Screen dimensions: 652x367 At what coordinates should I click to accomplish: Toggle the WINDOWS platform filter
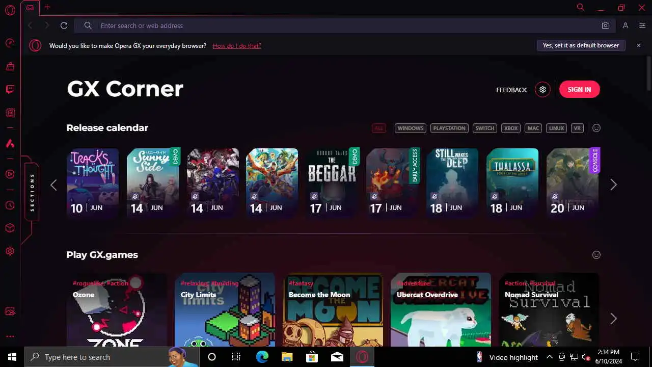(411, 128)
